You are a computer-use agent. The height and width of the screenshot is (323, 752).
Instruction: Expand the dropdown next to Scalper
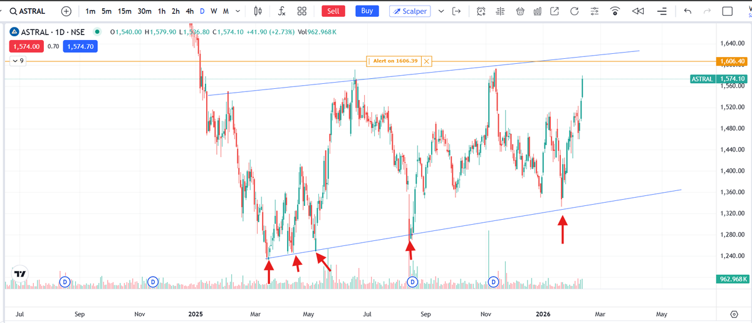point(441,11)
